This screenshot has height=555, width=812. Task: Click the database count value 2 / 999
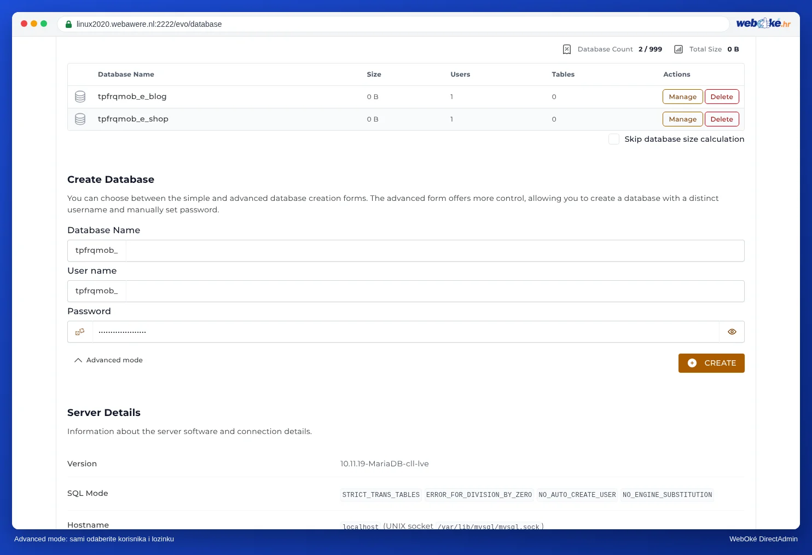(x=650, y=49)
